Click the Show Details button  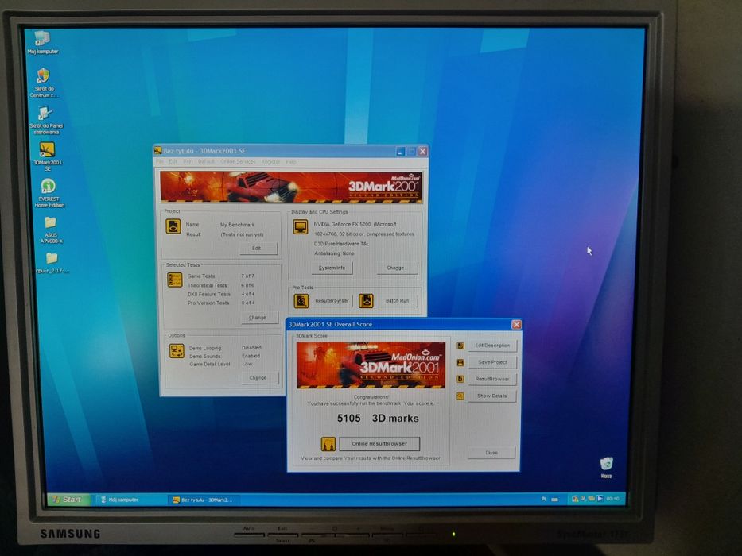point(492,396)
